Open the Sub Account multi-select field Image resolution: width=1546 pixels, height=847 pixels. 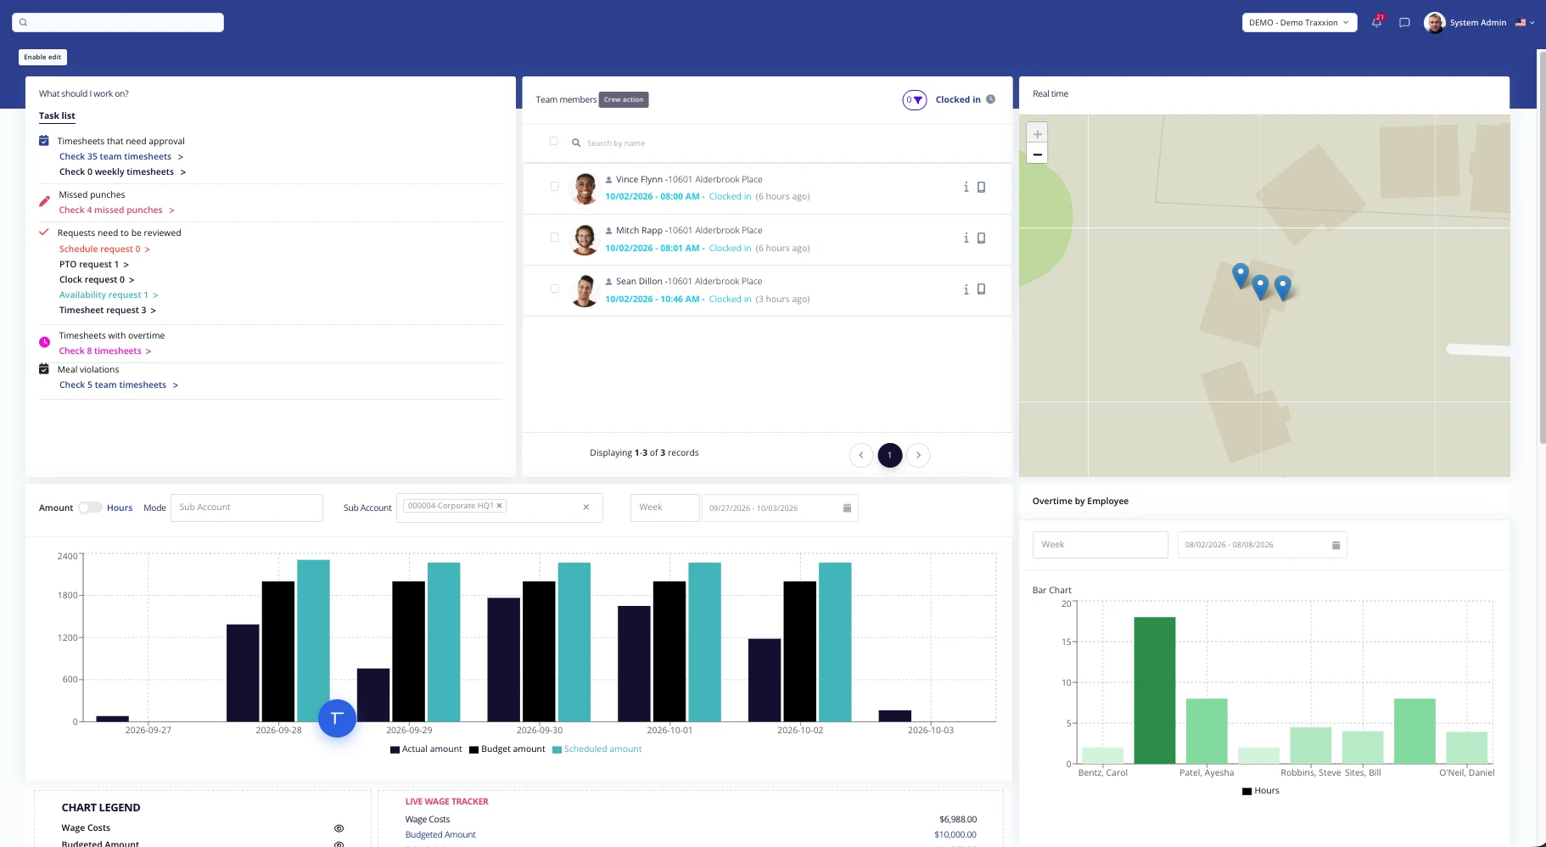pyautogui.click(x=499, y=508)
